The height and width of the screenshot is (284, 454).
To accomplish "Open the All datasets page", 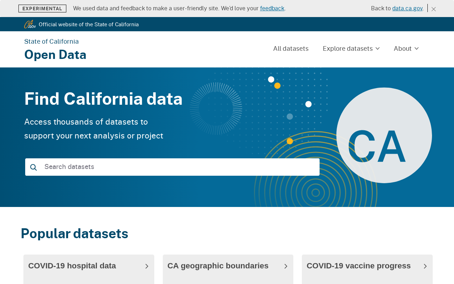I will pos(291,49).
